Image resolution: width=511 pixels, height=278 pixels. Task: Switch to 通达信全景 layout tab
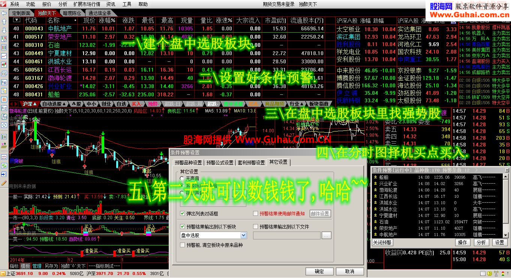pos(100,13)
